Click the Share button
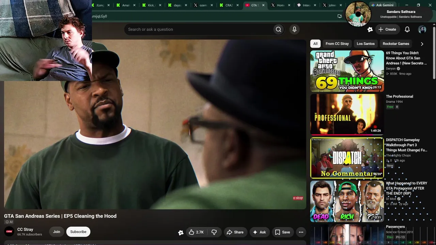The height and width of the screenshot is (245, 436). click(x=235, y=232)
